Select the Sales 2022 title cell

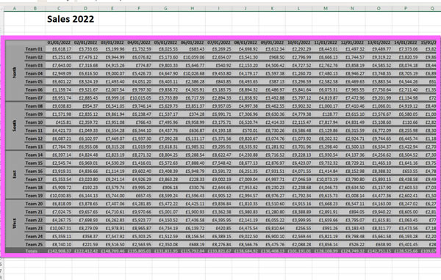tap(71, 19)
